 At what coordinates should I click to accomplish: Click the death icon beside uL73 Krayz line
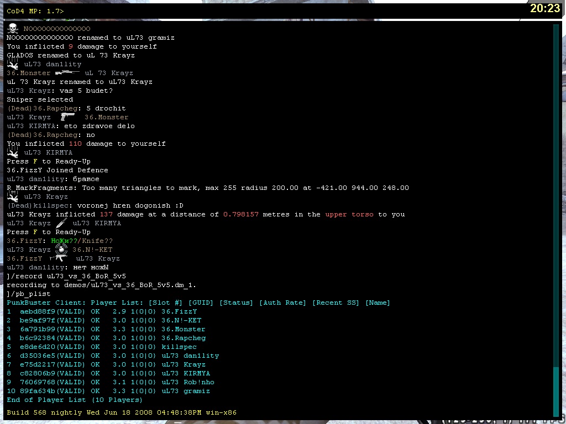(x=13, y=197)
